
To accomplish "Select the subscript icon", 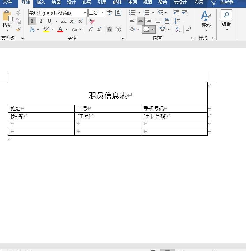I will pyautogui.click(x=72, y=21).
